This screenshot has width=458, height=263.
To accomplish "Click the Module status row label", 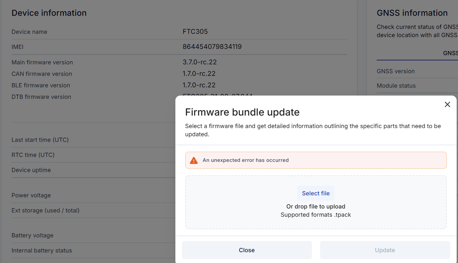I will pos(396,86).
